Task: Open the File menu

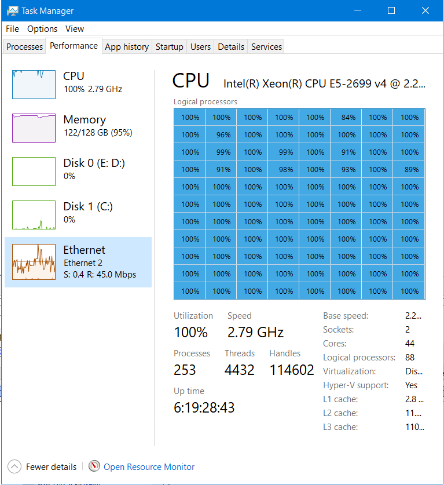Action: 12,29
